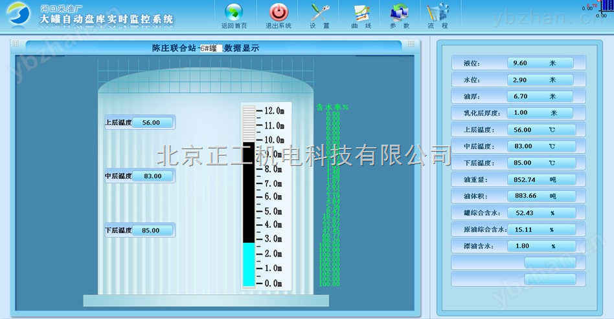Click the 漂油含水 1.80 value field

[x=541, y=246]
